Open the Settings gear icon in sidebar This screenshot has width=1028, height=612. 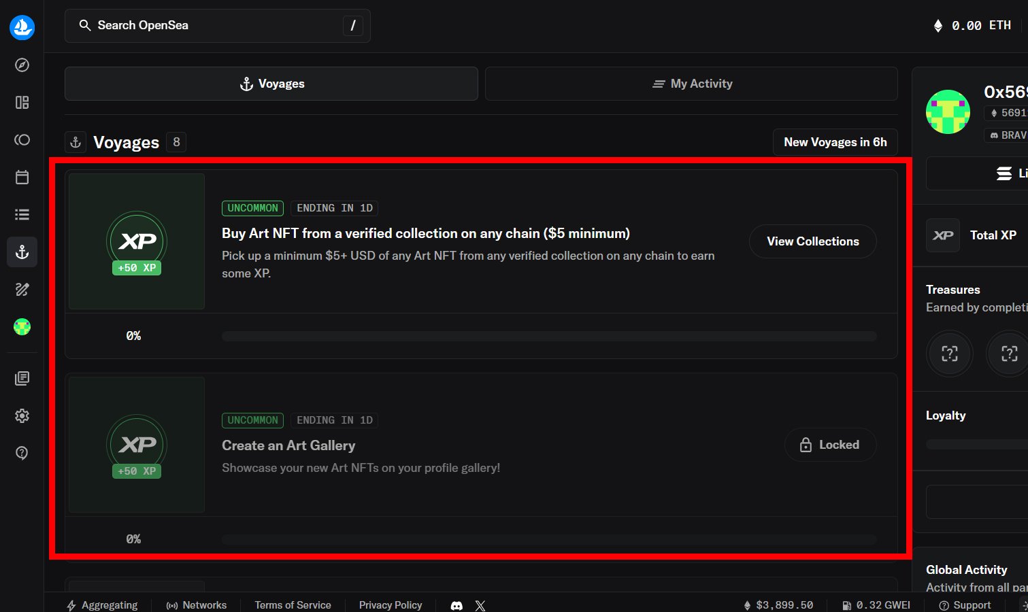click(22, 415)
